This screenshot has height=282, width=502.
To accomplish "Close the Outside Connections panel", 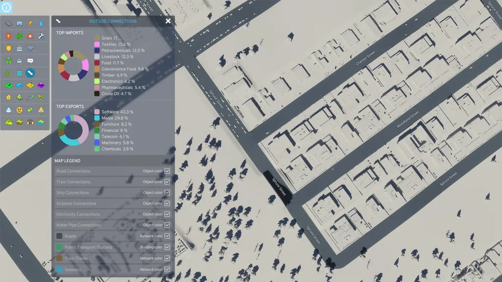I will click(x=168, y=21).
